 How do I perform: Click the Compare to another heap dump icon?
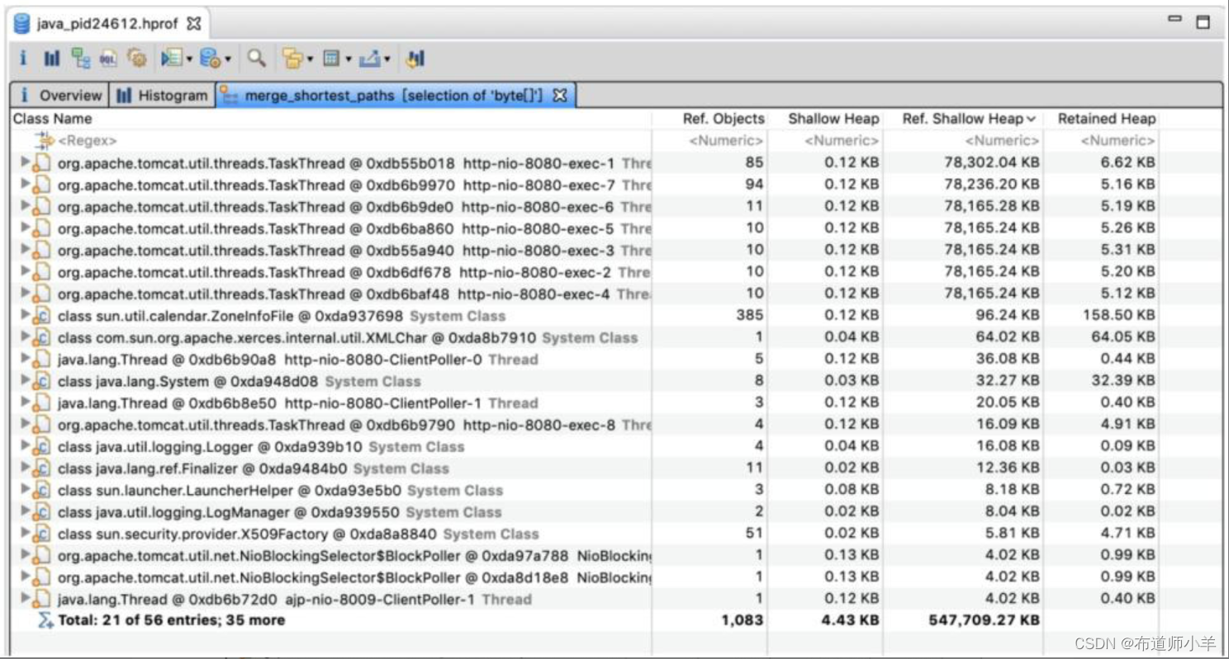[x=415, y=59]
